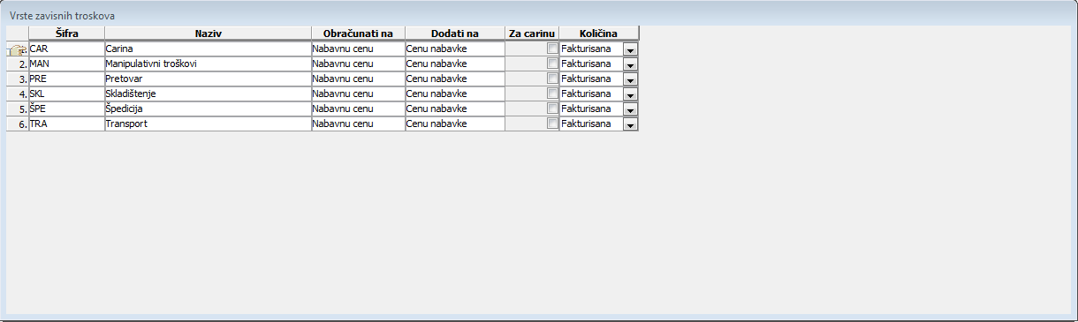This screenshot has width=1078, height=322.
Task: Click the hand pointer icon on row one
Action: coord(17,50)
